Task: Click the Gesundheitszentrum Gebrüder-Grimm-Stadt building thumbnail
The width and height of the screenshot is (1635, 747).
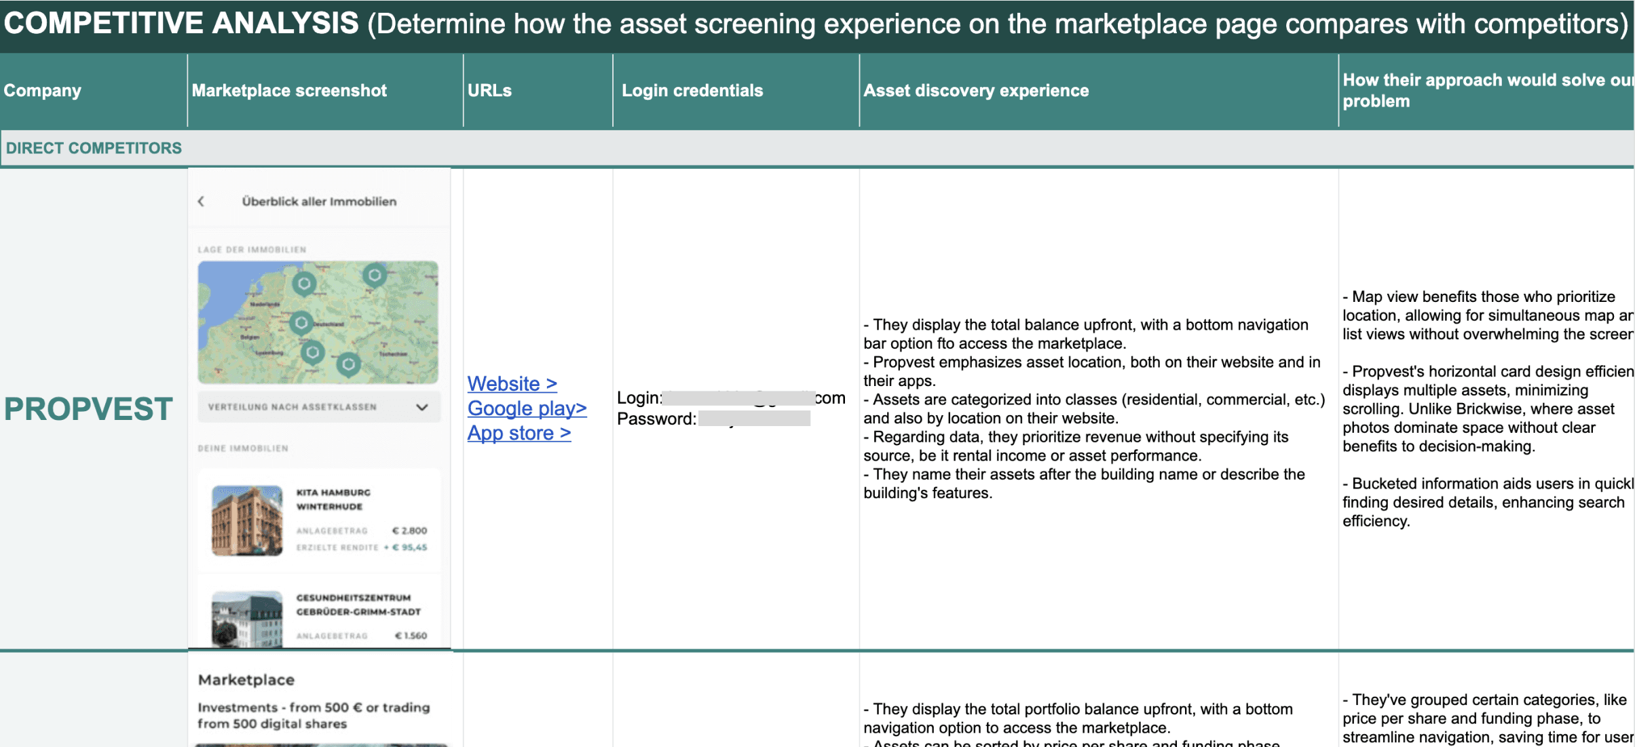Action: click(246, 617)
